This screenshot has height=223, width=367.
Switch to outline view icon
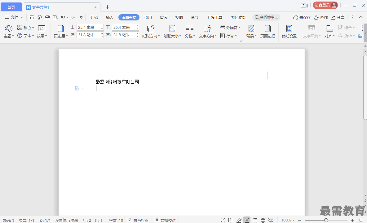255,220
